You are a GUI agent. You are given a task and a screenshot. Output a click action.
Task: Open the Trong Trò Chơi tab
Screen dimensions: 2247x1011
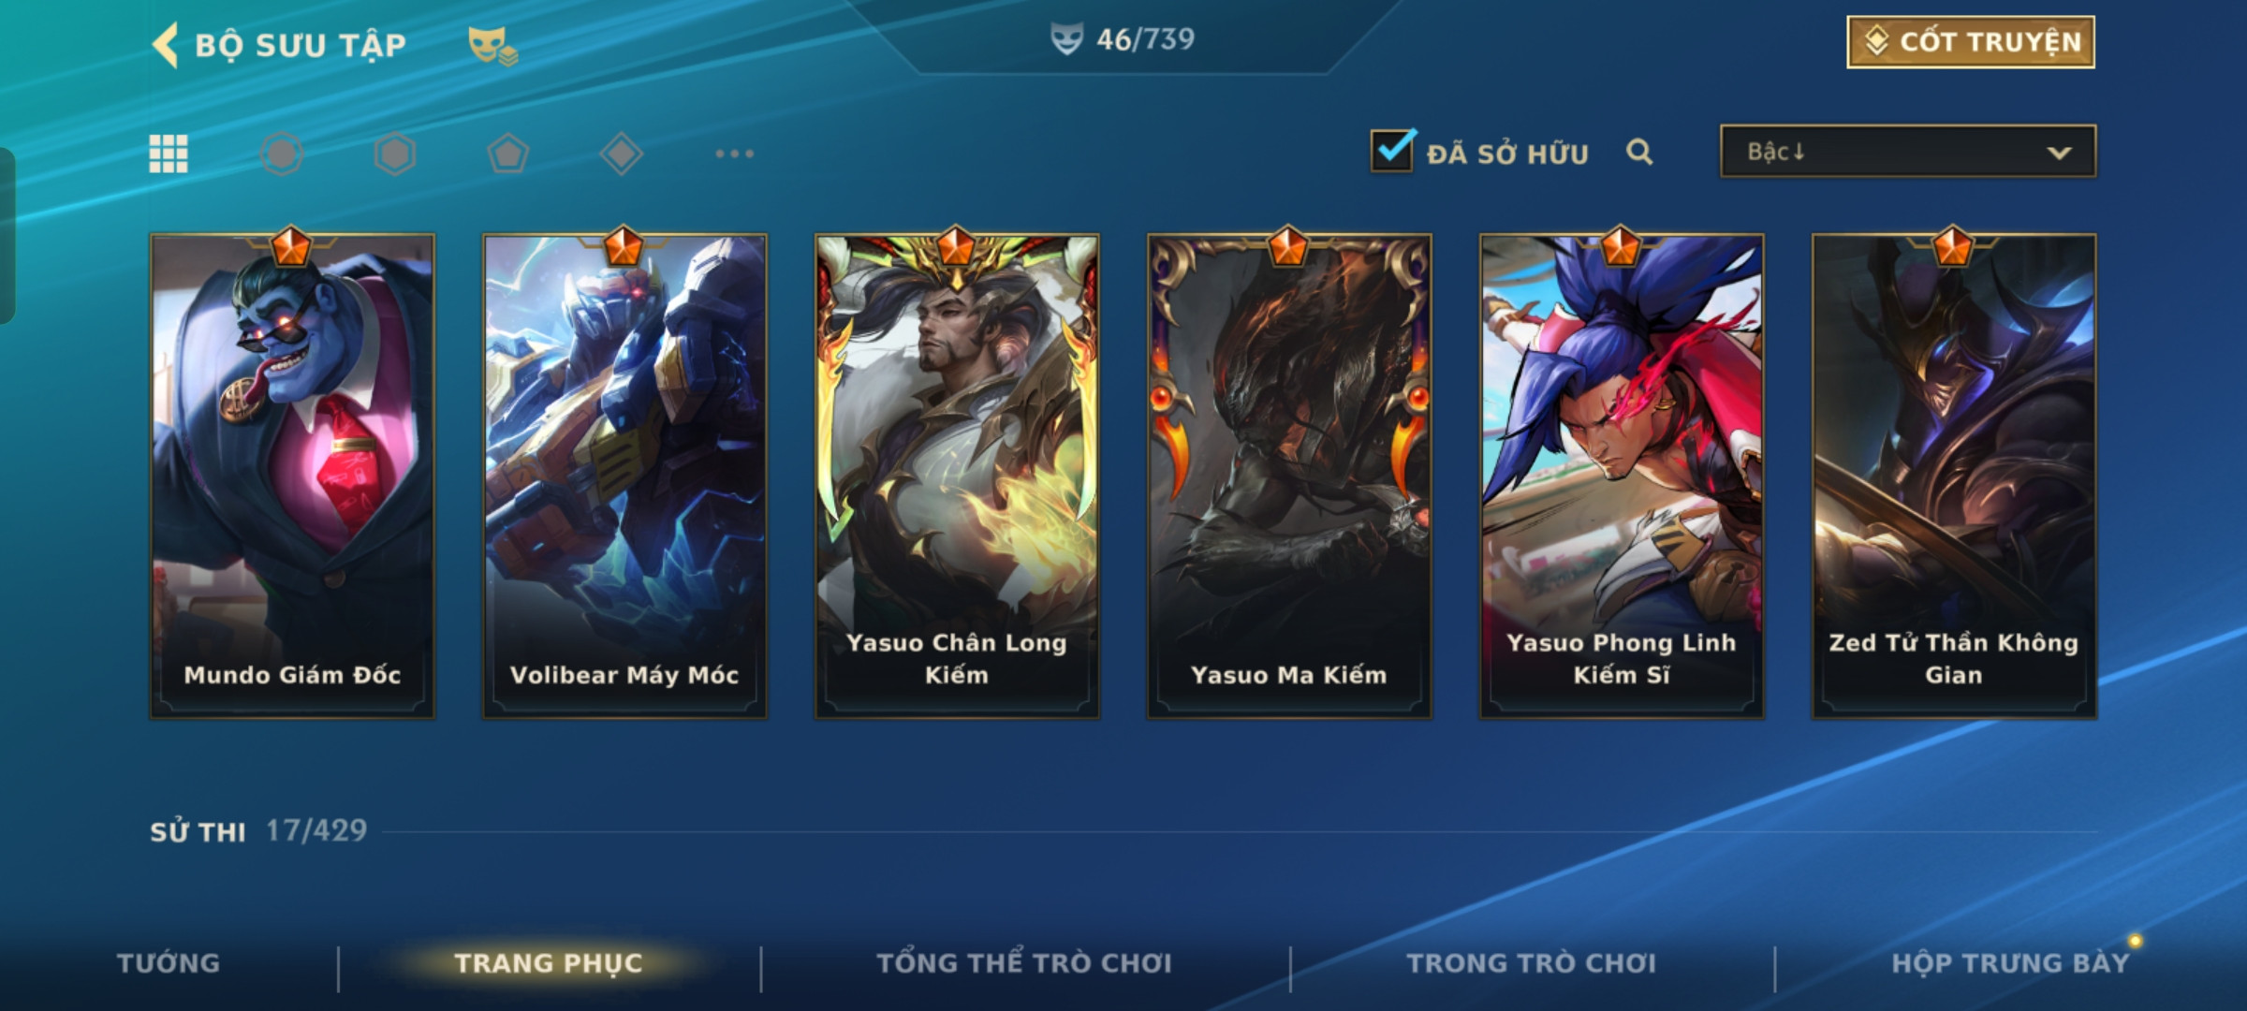(1532, 962)
